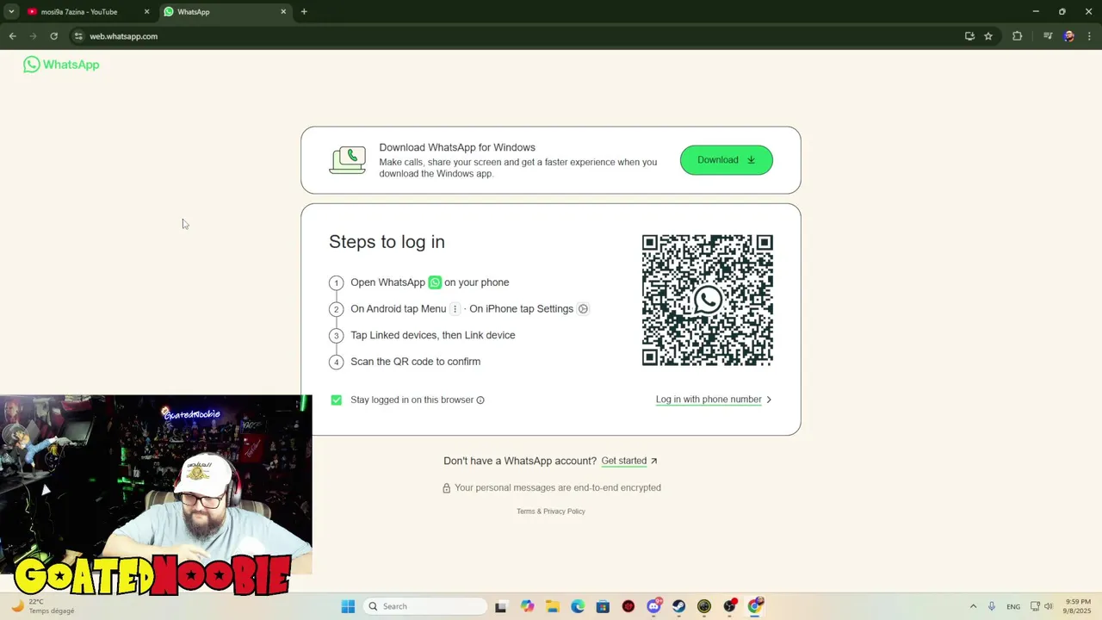Reload the current page
The width and height of the screenshot is (1102, 620).
(53, 36)
